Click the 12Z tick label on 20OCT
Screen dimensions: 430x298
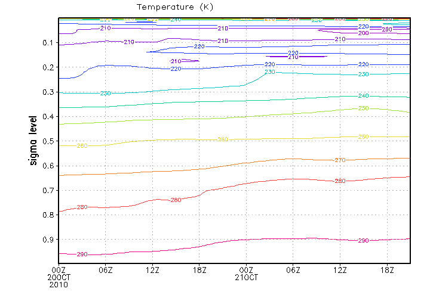point(152,271)
